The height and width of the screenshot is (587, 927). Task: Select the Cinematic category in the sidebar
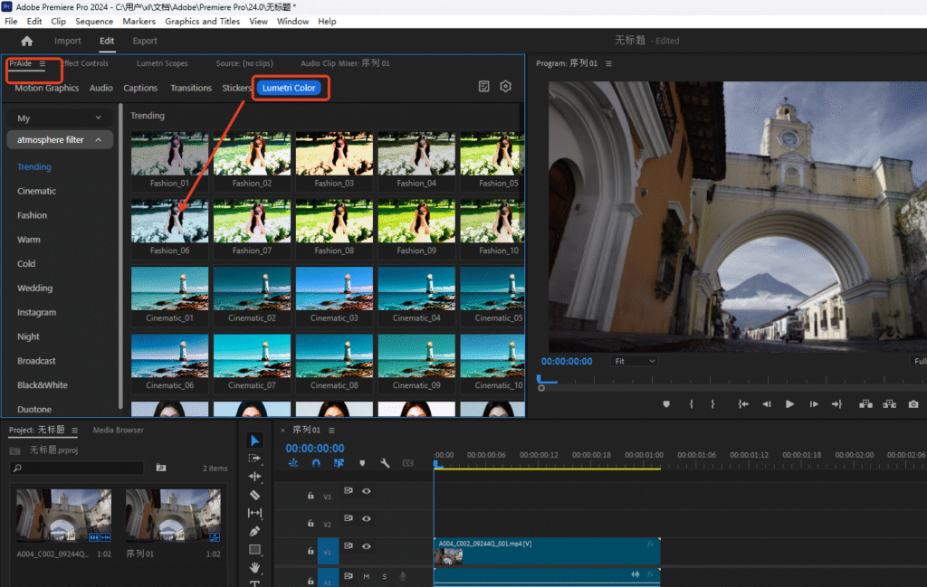click(36, 191)
